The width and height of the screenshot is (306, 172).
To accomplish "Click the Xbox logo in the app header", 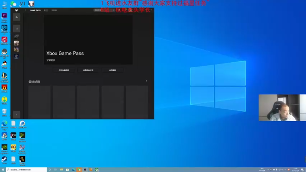I will (16, 10).
